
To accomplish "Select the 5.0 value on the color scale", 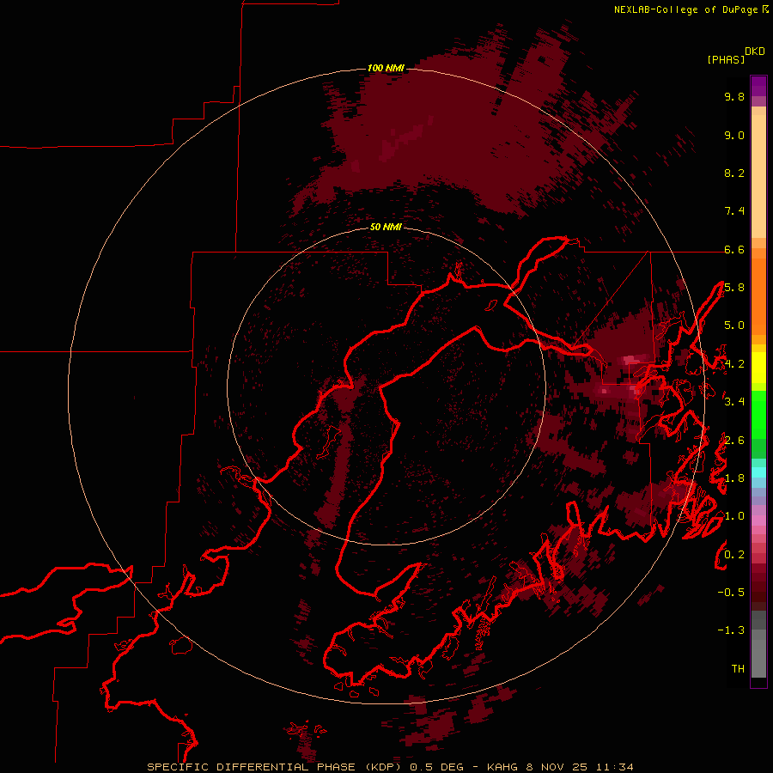I will coord(734,326).
